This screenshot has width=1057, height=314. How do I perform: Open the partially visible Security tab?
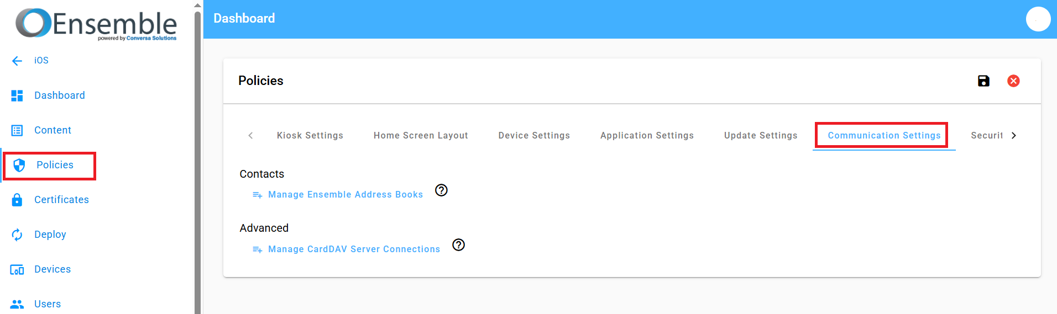[986, 136]
